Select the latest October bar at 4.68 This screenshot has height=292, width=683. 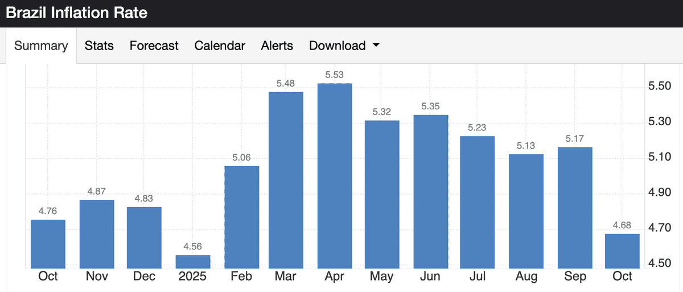pyautogui.click(x=622, y=250)
